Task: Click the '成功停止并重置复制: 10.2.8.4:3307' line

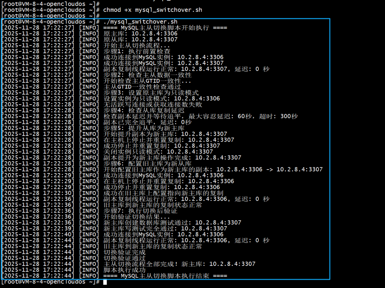Action: (111, 146)
